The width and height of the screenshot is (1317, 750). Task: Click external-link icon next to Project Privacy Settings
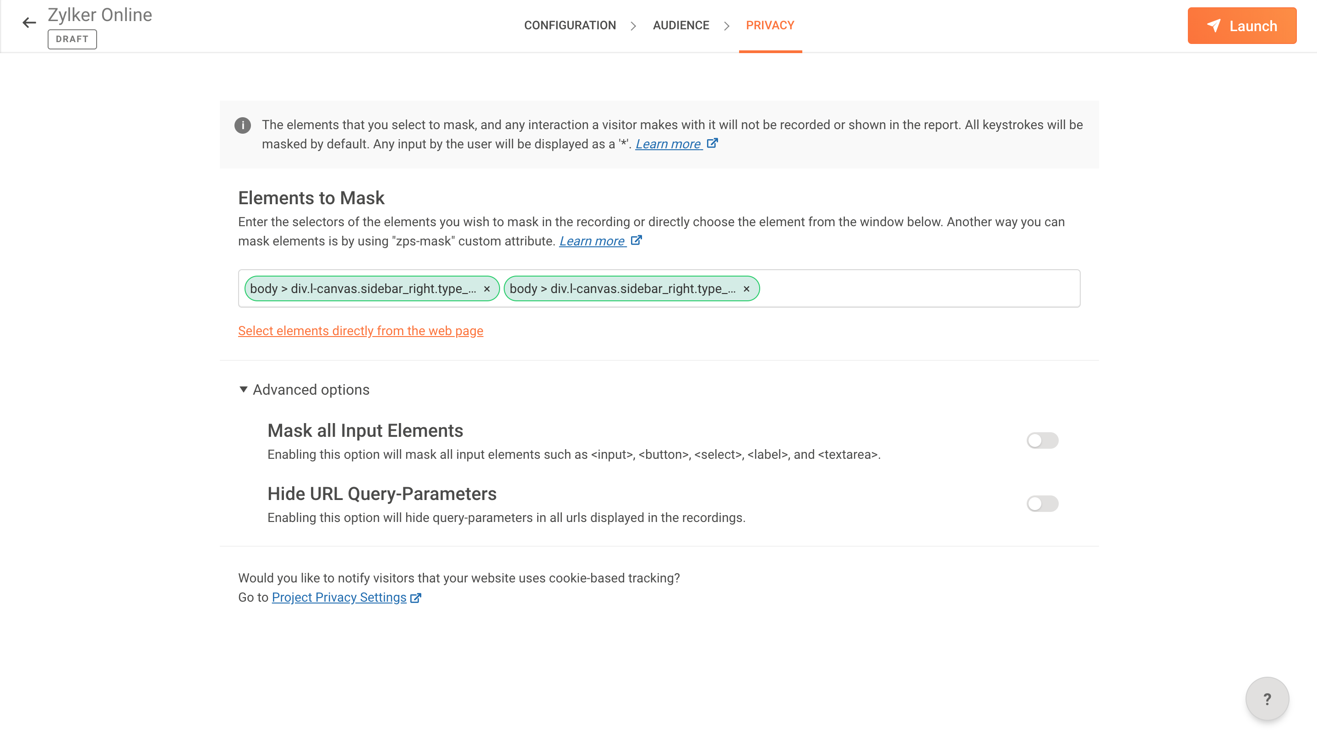click(x=416, y=598)
